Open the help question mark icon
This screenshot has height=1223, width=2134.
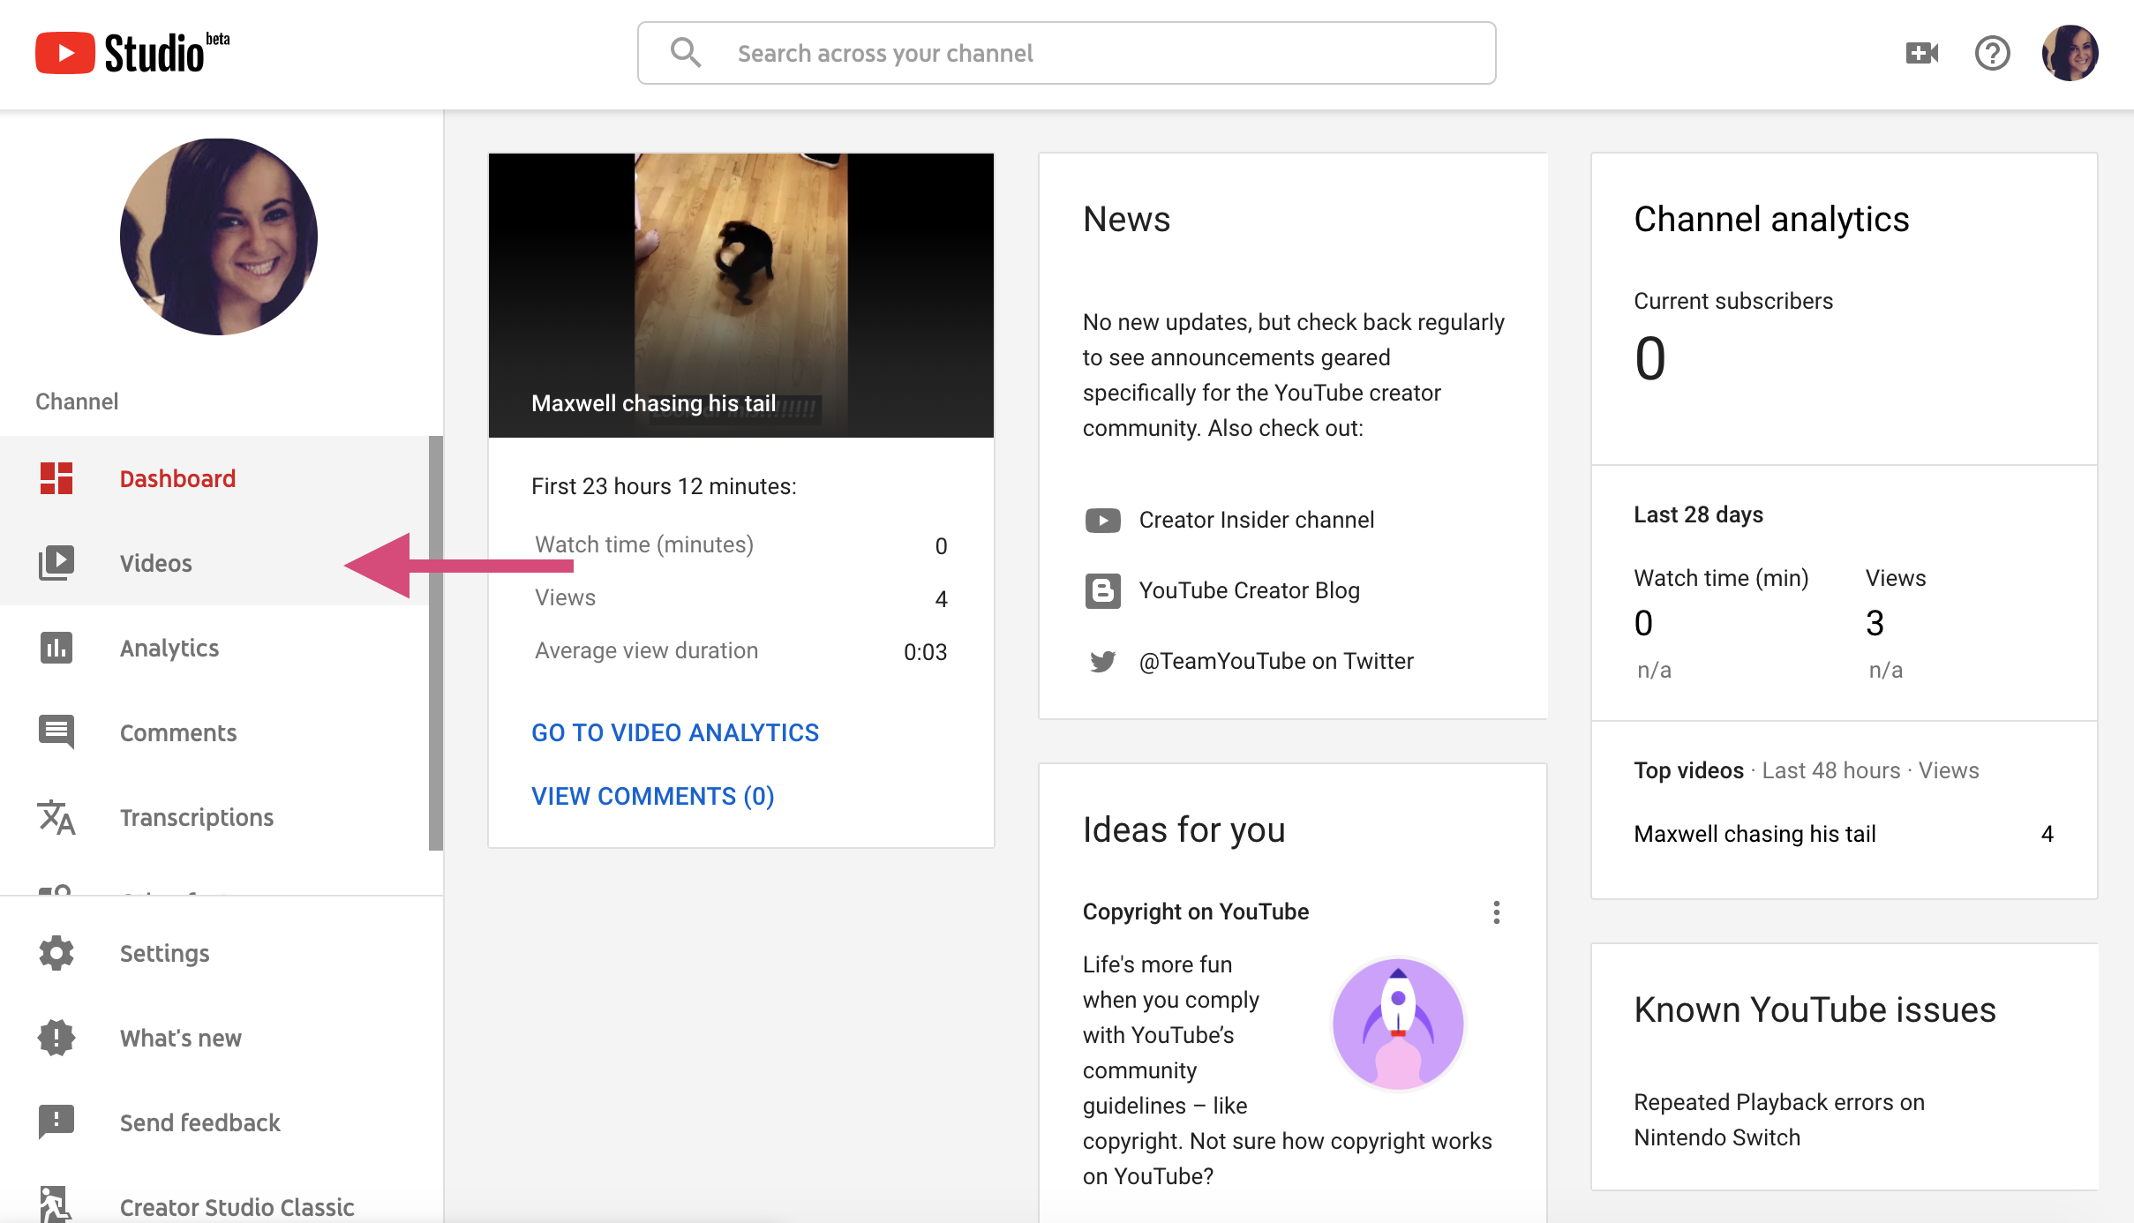pyautogui.click(x=1992, y=53)
